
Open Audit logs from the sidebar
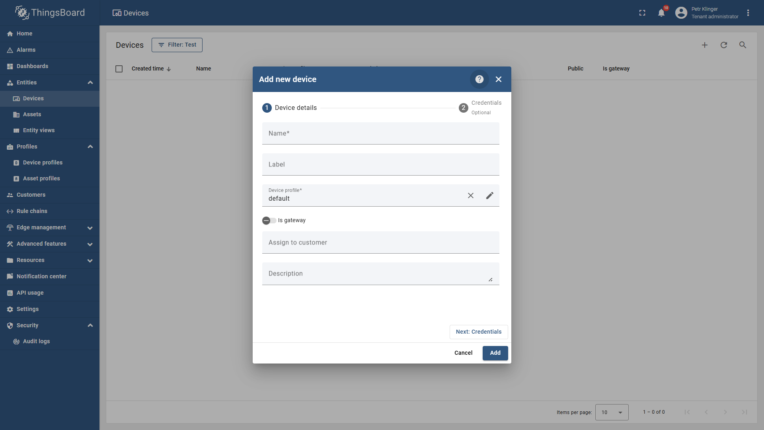[x=36, y=341]
